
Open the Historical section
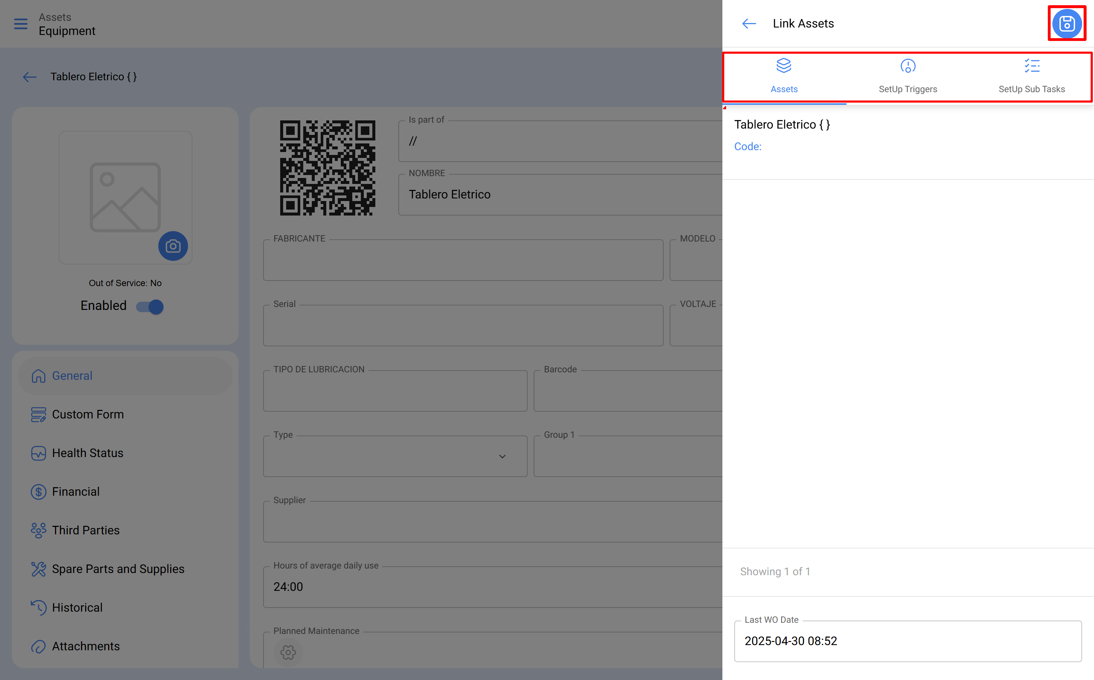[126, 608]
